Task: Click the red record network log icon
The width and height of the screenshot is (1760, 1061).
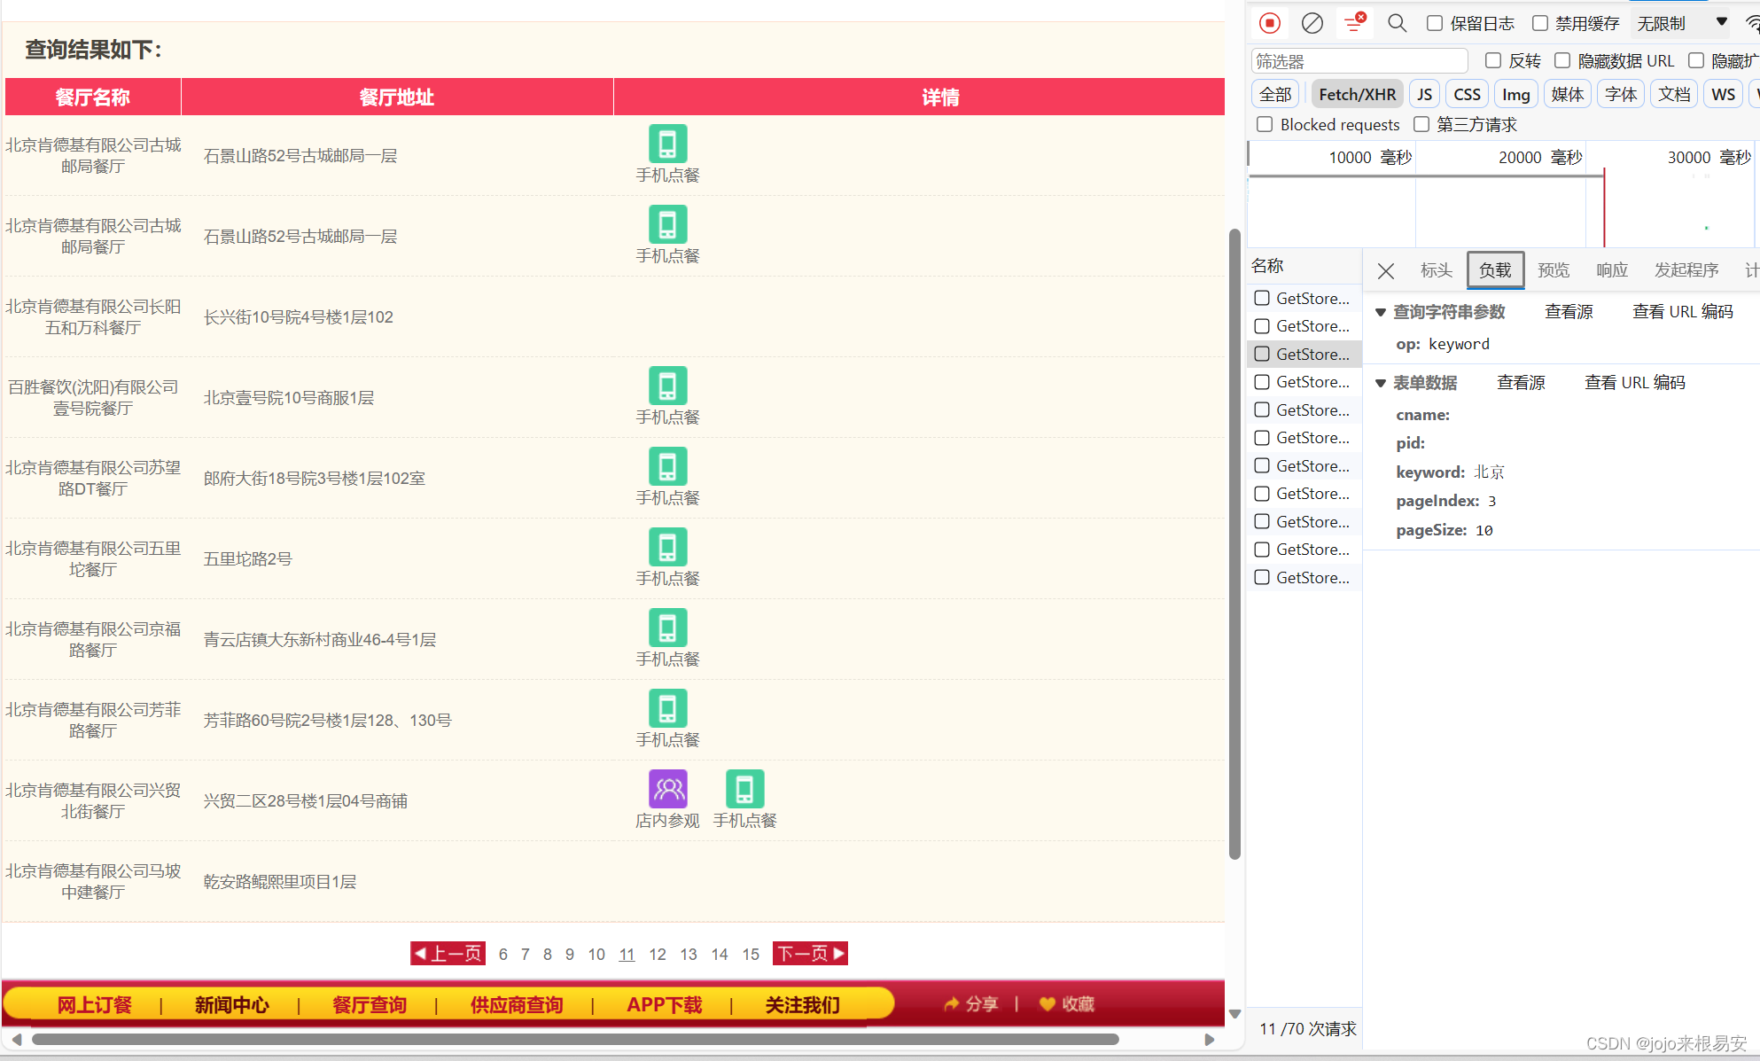Action: point(1269,23)
